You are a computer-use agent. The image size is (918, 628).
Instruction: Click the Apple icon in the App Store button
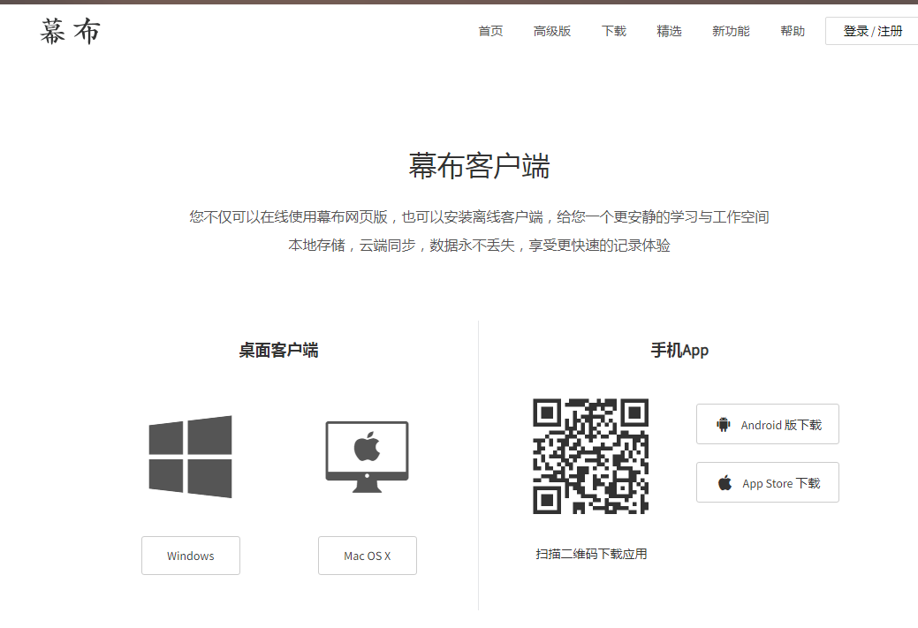pyautogui.click(x=725, y=482)
